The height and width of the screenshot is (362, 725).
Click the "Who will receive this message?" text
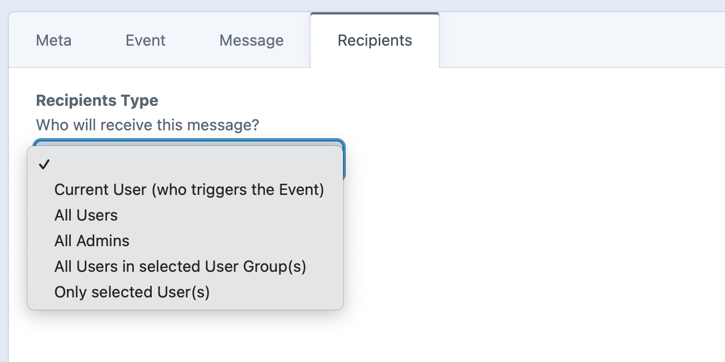tap(147, 125)
